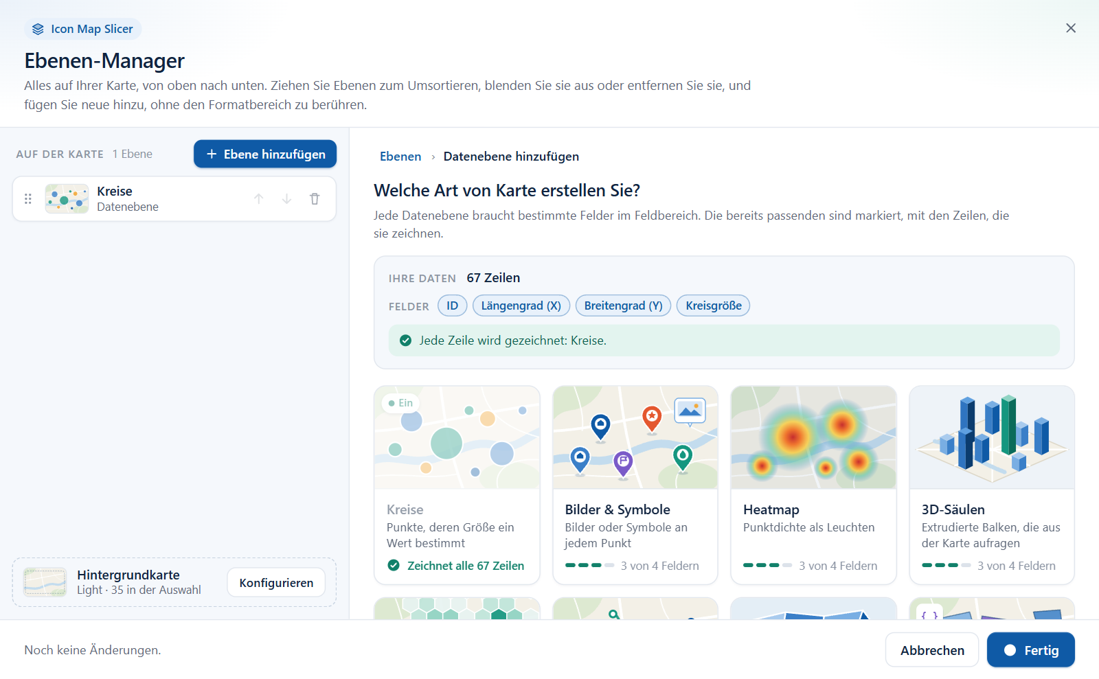Click the '1 Ebene' count label
The width and height of the screenshot is (1099, 679).
click(133, 154)
